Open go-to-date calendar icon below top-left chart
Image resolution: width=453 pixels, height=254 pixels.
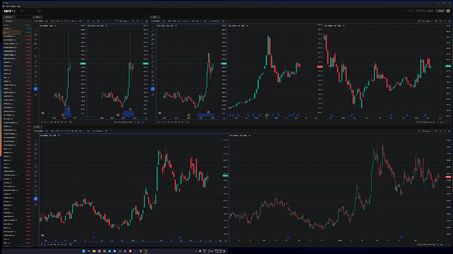click(70, 122)
